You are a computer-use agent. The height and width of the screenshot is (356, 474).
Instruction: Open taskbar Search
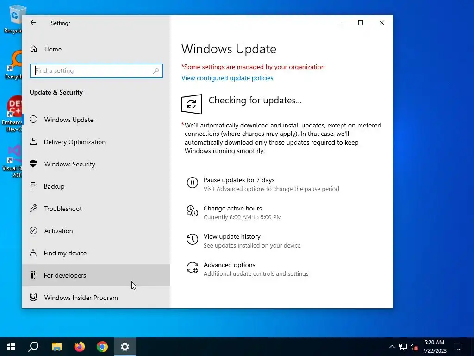(x=33, y=347)
